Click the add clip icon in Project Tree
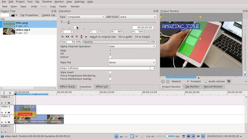Viewport: 248px width, 139px height. tap(13, 15)
